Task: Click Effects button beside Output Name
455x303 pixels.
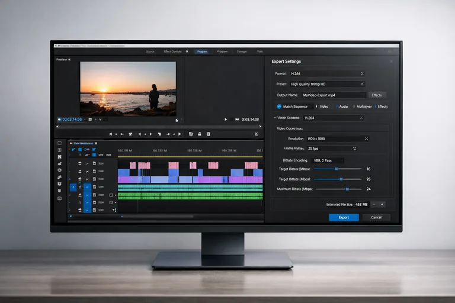Action: pos(377,95)
